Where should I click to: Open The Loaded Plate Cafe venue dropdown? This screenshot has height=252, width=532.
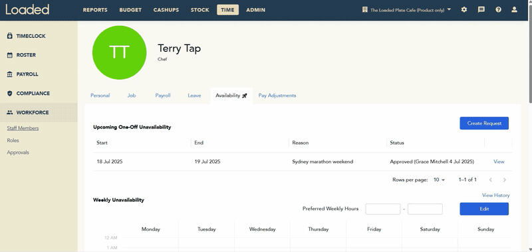(406, 10)
